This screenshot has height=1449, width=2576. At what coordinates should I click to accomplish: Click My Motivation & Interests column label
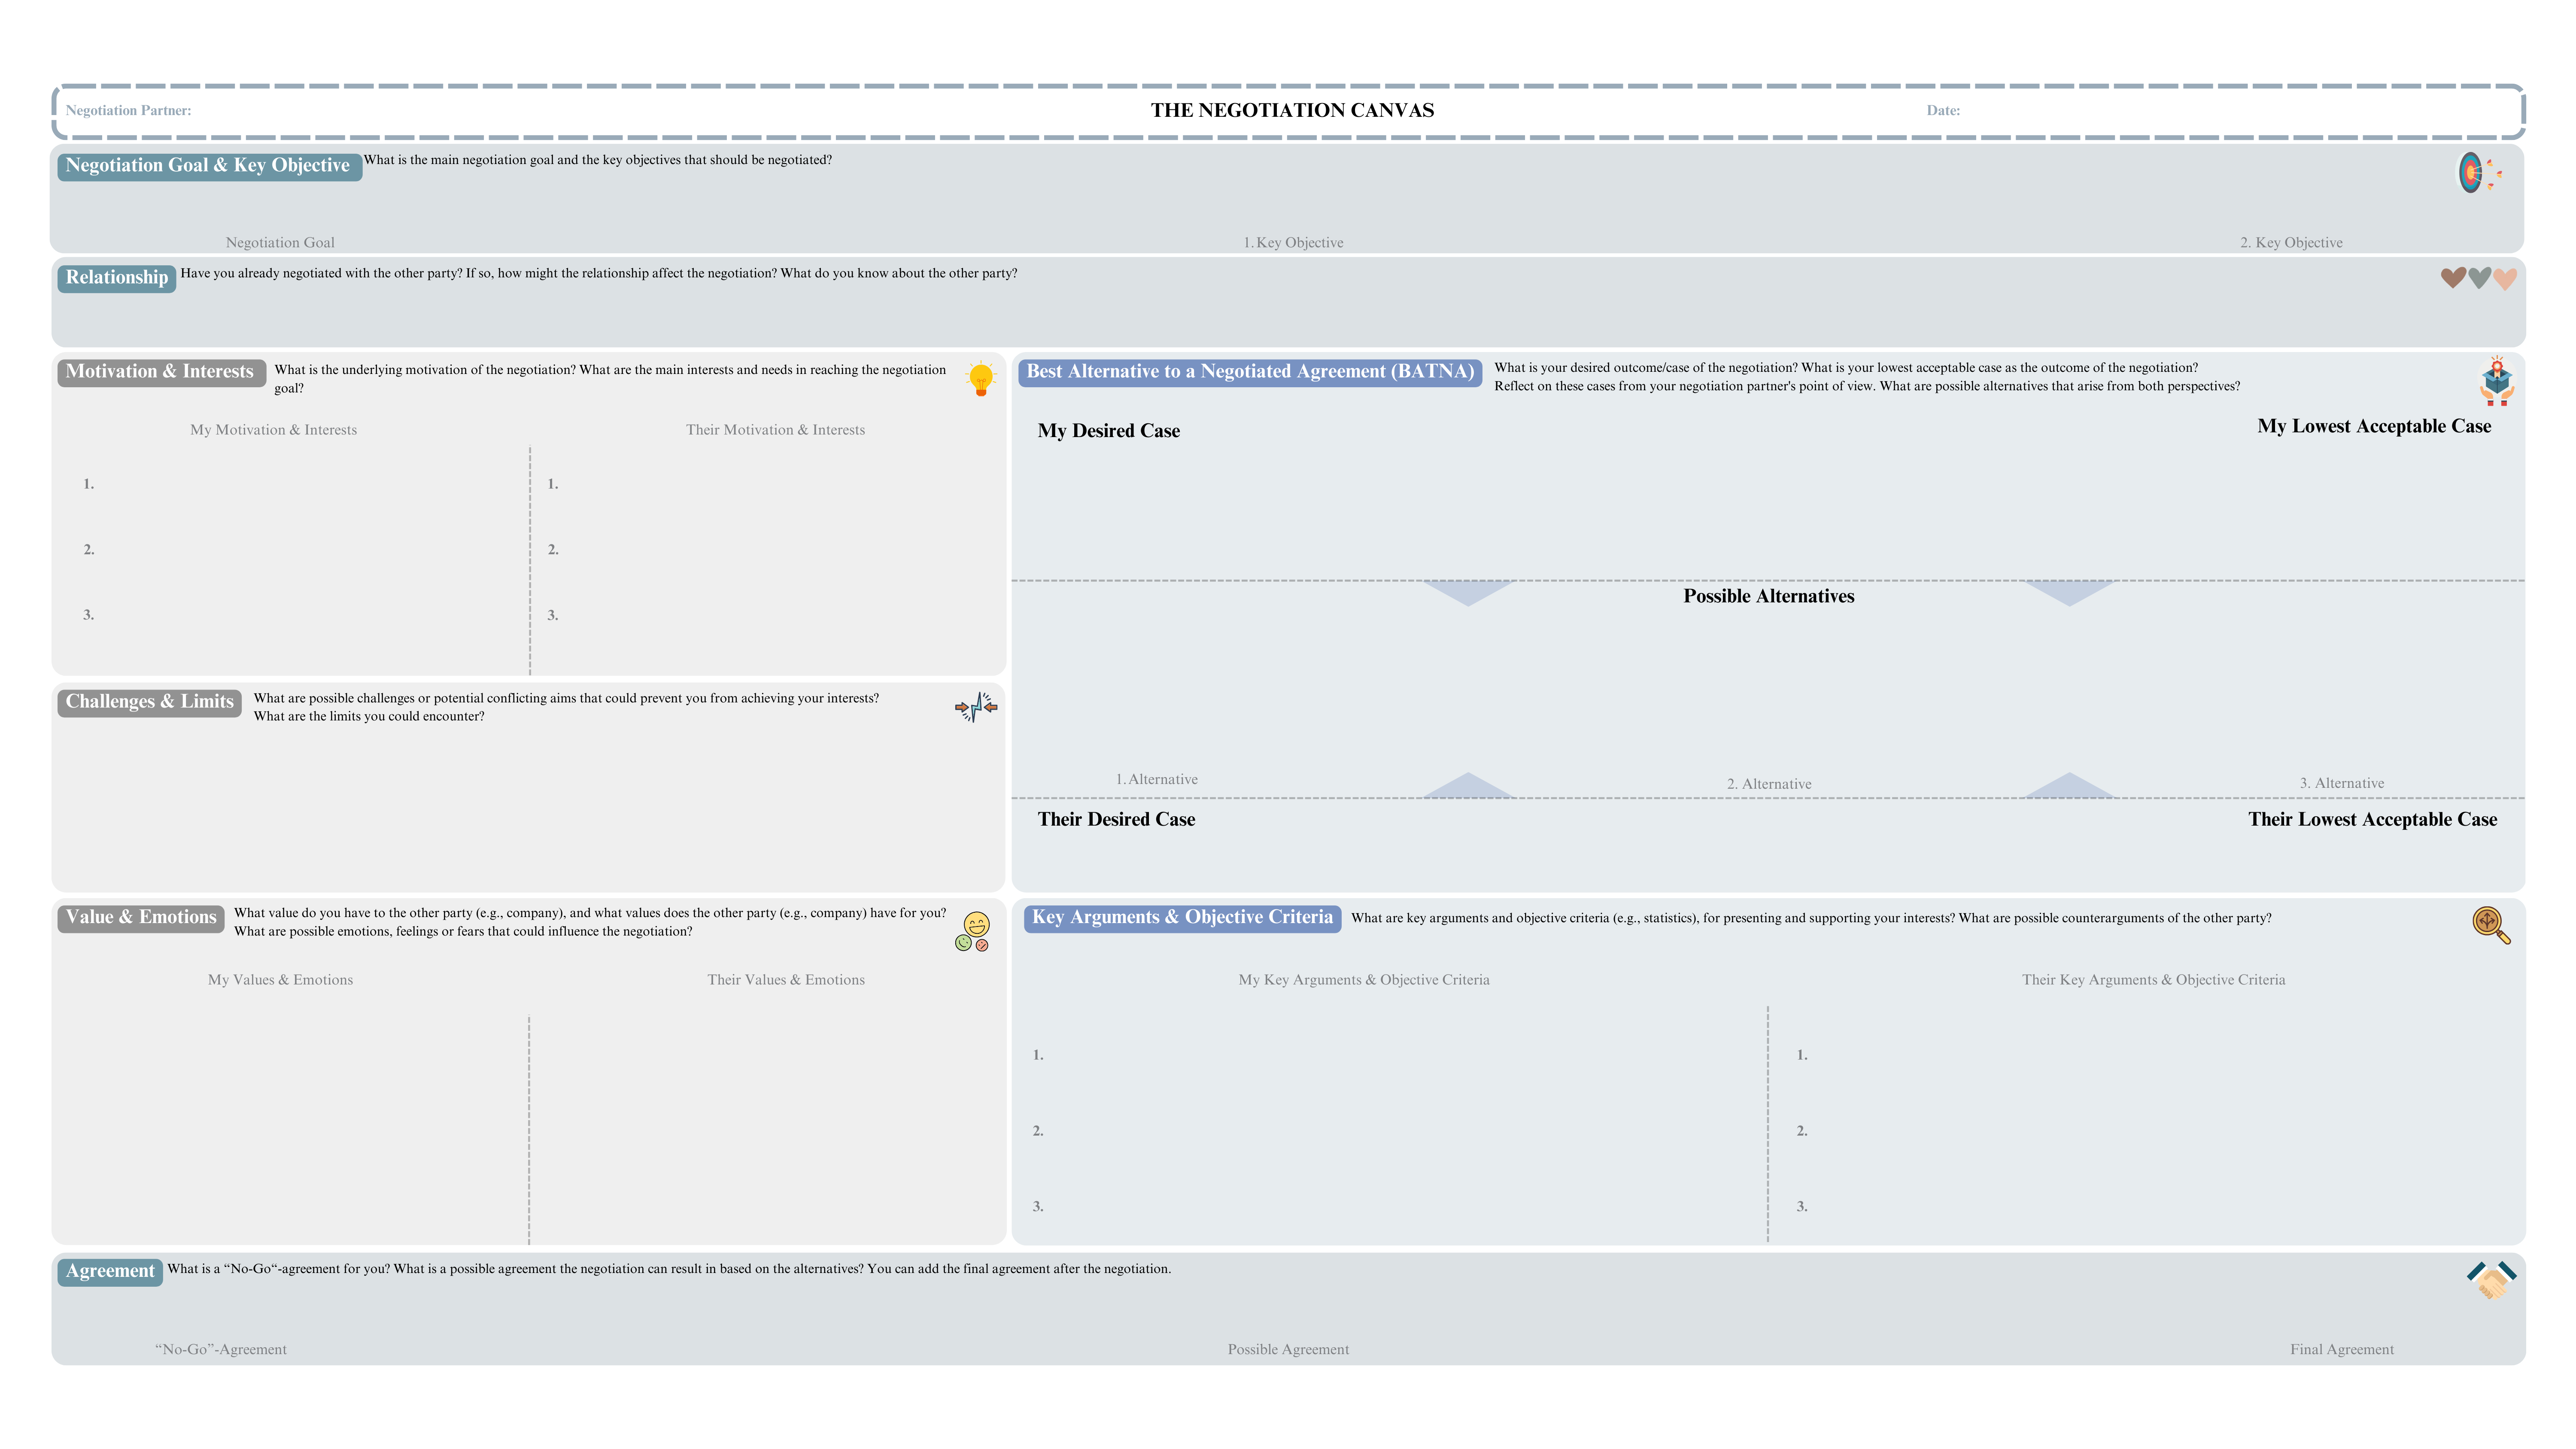tap(273, 430)
